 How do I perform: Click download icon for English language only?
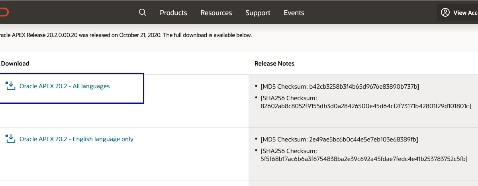click(10, 139)
